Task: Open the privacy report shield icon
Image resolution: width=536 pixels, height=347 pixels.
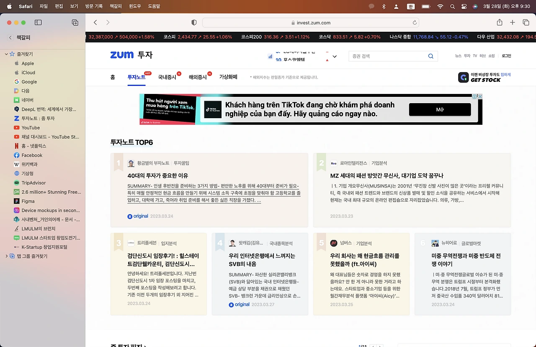Action: point(194,23)
